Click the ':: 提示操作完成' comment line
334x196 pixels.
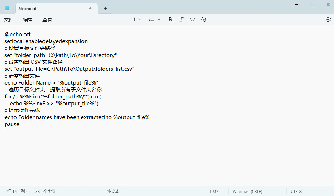[x=22, y=110]
